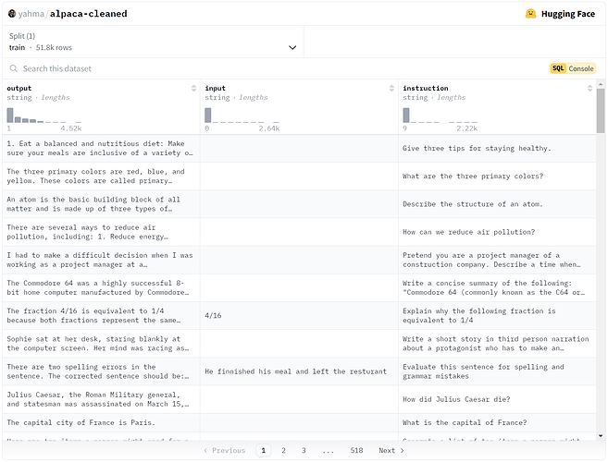The width and height of the screenshot is (608, 462).
Task: Jump to last page 518
Action: tap(356, 451)
